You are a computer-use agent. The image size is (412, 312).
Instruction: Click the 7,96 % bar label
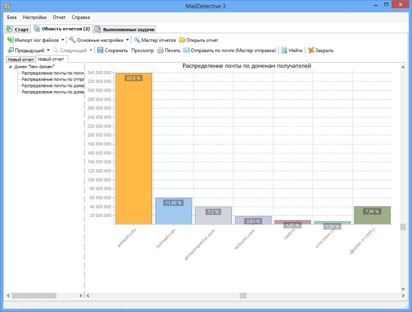click(x=372, y=211)
